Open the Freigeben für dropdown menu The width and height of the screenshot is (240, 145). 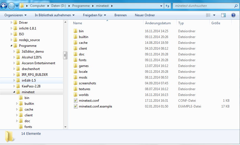(x=94, y=15)
